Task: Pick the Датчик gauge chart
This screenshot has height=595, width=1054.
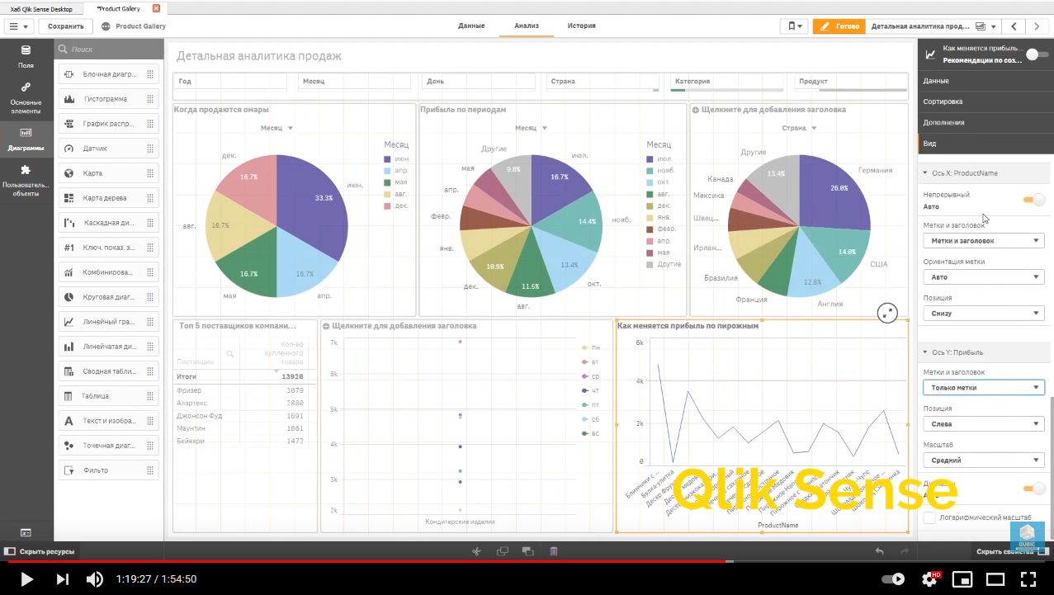Action: 107,149
